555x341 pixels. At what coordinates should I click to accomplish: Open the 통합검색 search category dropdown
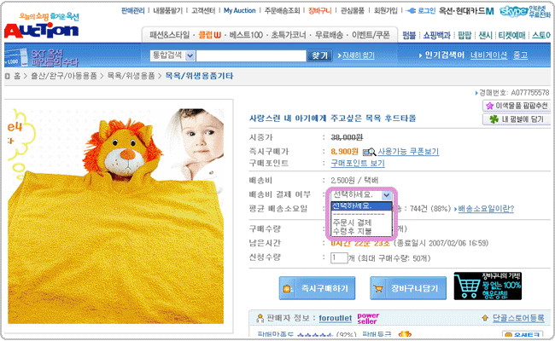pos(188,55)
